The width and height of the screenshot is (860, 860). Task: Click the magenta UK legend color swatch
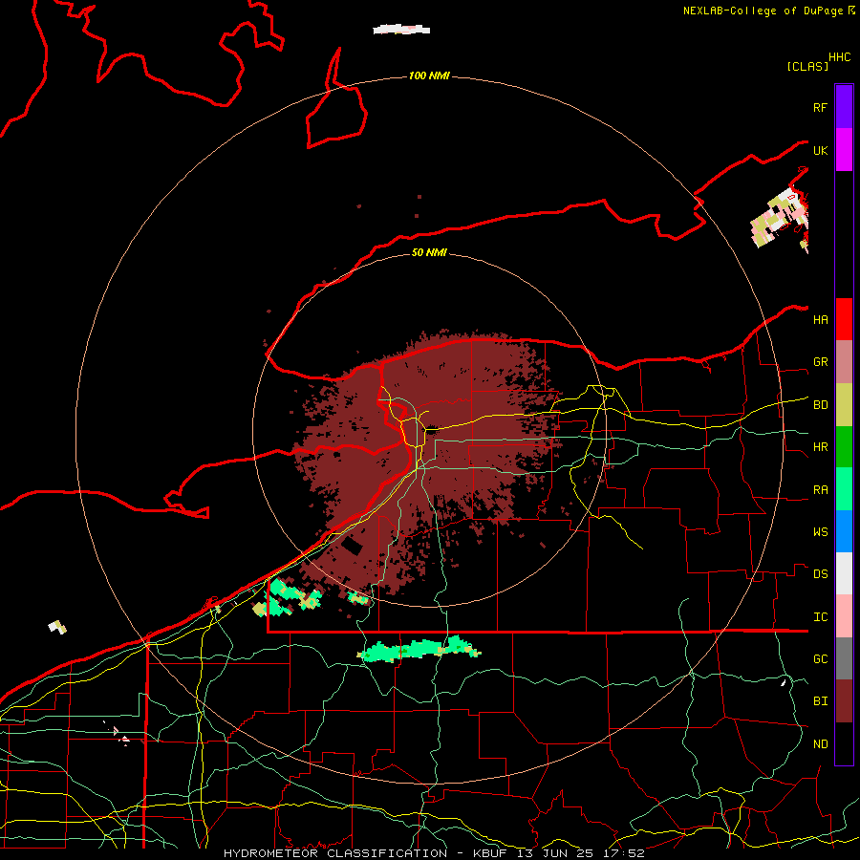(844, 150)
